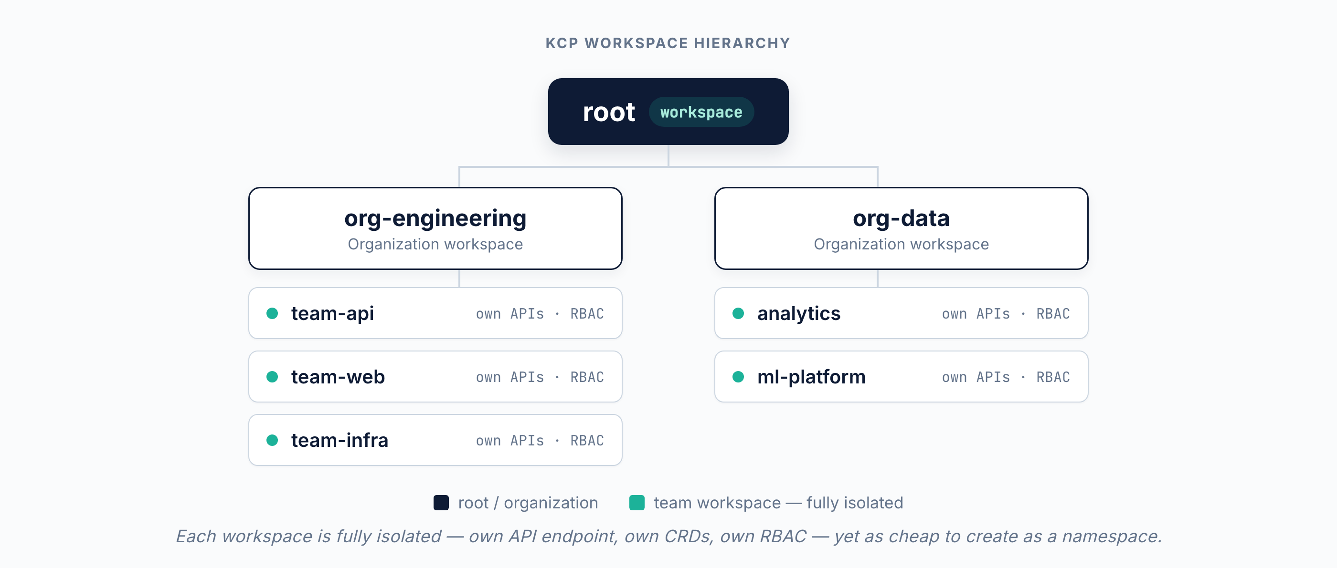
Task: Select the ml-platform workspace card
Action: [901, 377]
